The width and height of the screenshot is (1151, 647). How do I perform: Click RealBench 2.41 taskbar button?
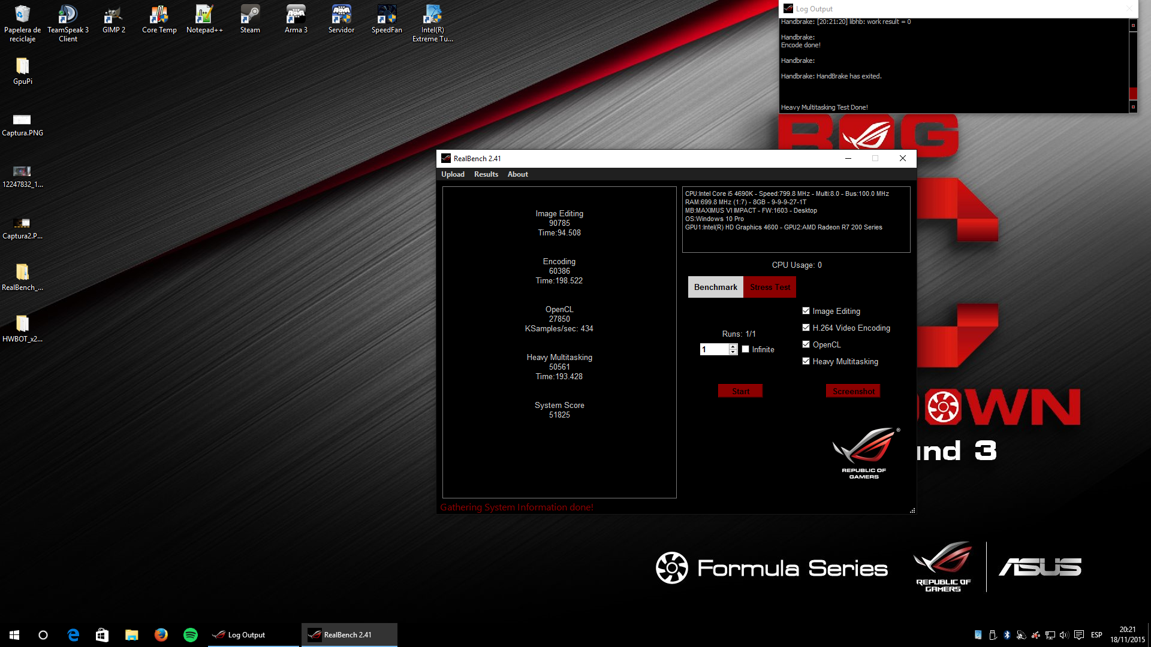point(349,634)
